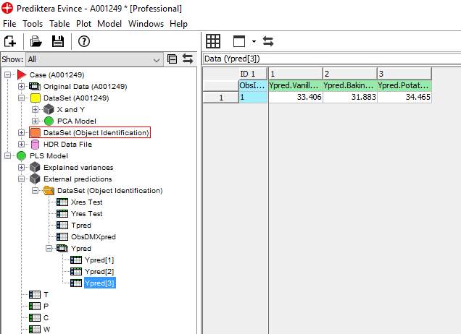The width and height of the screenshot is (461, 334).
Task: Click swap arrows icon beside window layout
Action: coord(268,41)
